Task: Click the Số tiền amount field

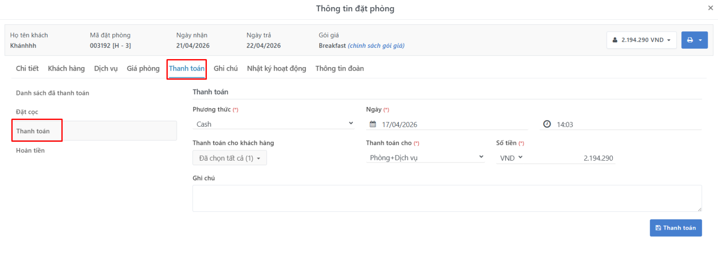Action: (571, 158)
